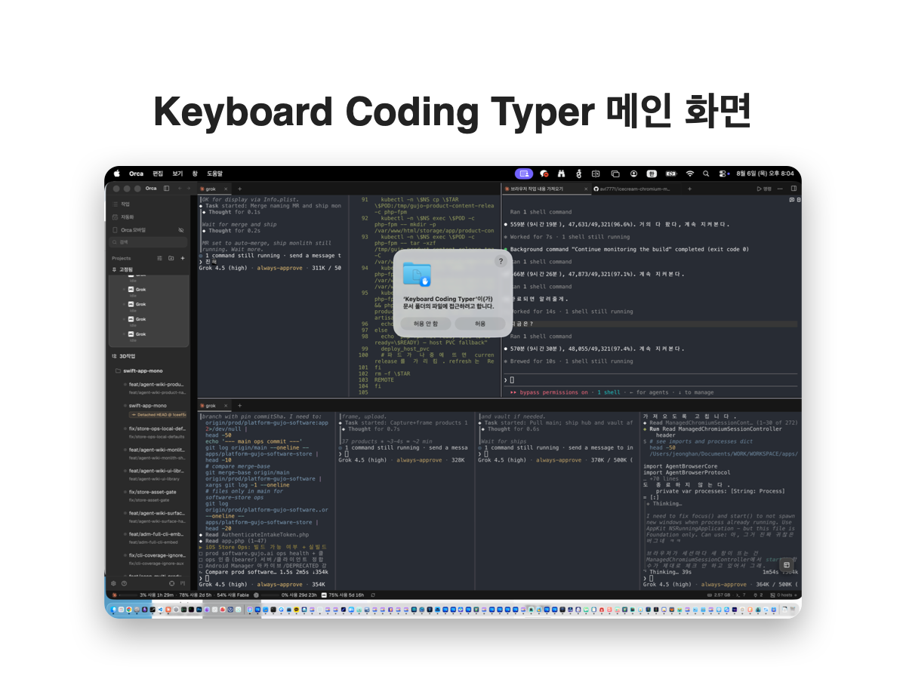The width and height of the screenshot is (906, 679).
Task: Open settings gear at sidebar bottom
Action: coord(114,583)
